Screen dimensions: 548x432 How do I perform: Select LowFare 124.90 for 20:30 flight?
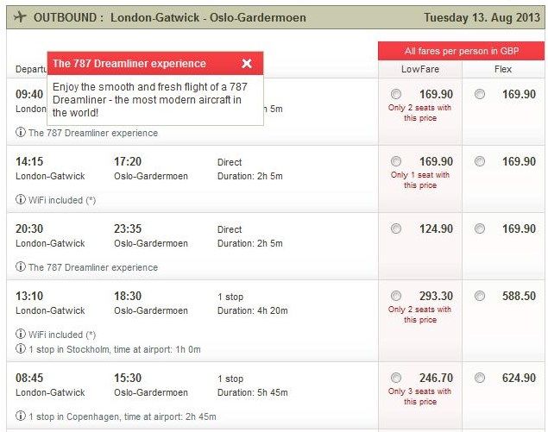click(x=396, y=229)
